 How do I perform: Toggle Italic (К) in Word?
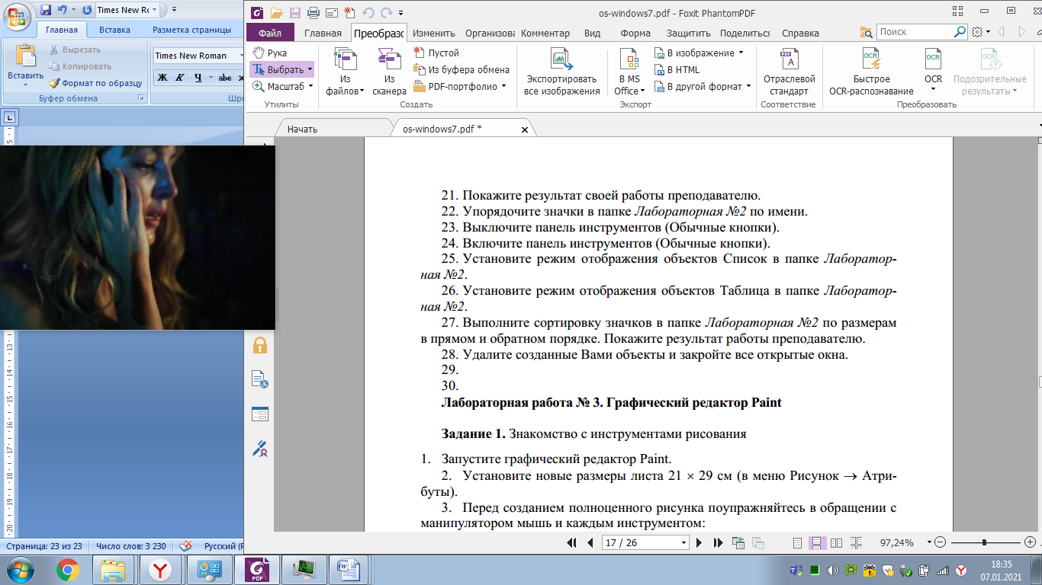[180, 78]
